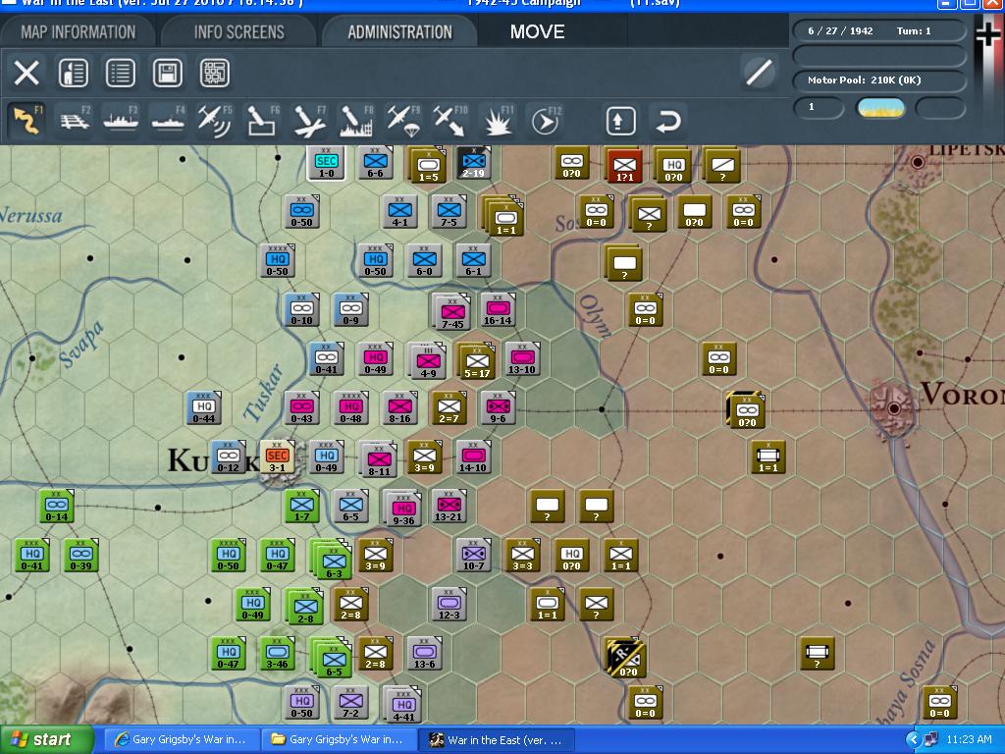Activate Naval transport mode F3
Viewport: 1005px width, 754px height.
tap(121, 121)
